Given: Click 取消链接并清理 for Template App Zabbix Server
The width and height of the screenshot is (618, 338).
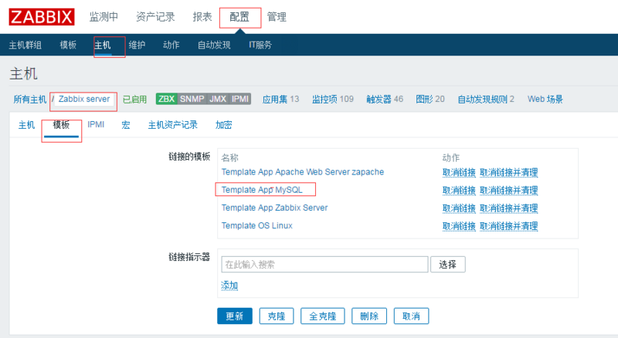Looking at the screenshot, I should [509, 208].
